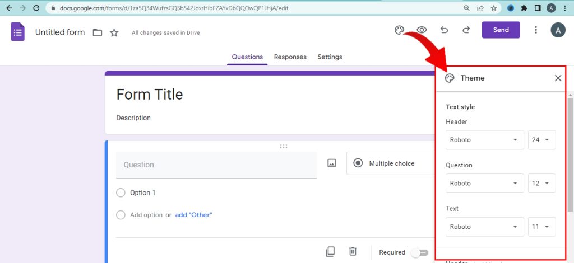Viewport: 574px width, 263px height.
Task: Duplicate the question with copy icon
Action: click(x=331, y=252)
